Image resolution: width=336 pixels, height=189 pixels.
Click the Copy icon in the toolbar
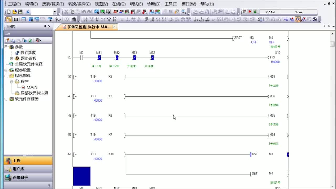pyautogui.click(x=72, y=12)
